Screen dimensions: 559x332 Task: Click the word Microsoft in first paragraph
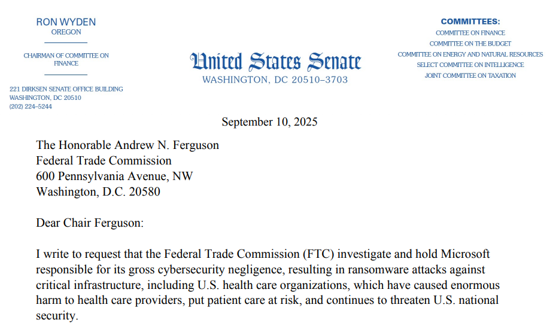(x=465, y=254)
